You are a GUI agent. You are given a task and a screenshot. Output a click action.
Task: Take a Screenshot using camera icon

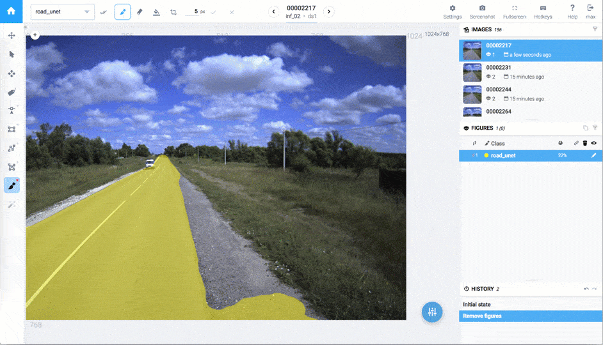(x=482, y=11)
